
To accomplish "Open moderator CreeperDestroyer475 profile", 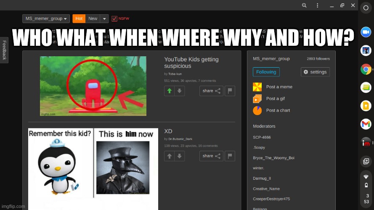I will [x=271, y=199].
